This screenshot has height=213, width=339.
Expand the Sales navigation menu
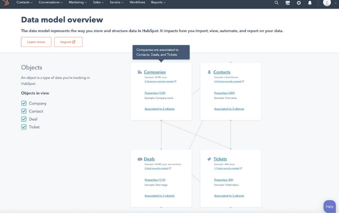(x=98, y=2)
